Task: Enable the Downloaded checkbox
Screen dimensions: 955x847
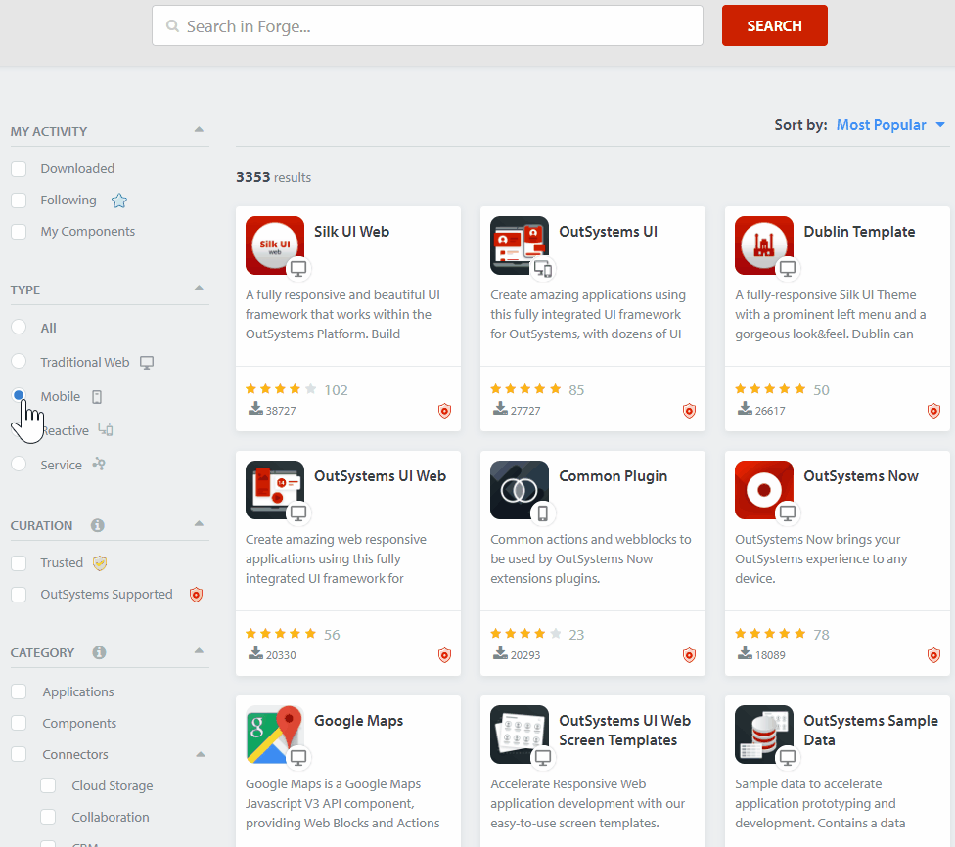Action: tap(19, 169)
